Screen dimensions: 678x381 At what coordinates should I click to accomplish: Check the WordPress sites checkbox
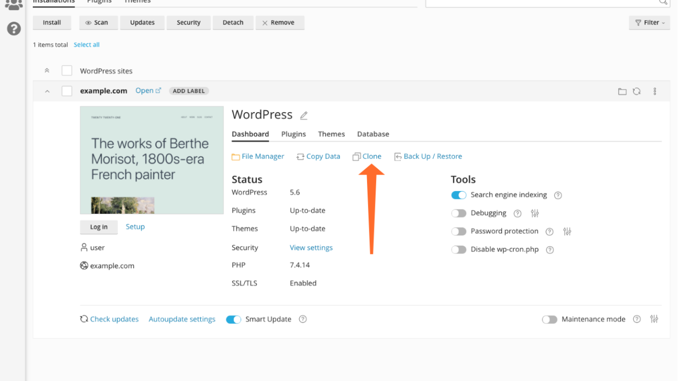pyautogui.click(x=67, y=70)
